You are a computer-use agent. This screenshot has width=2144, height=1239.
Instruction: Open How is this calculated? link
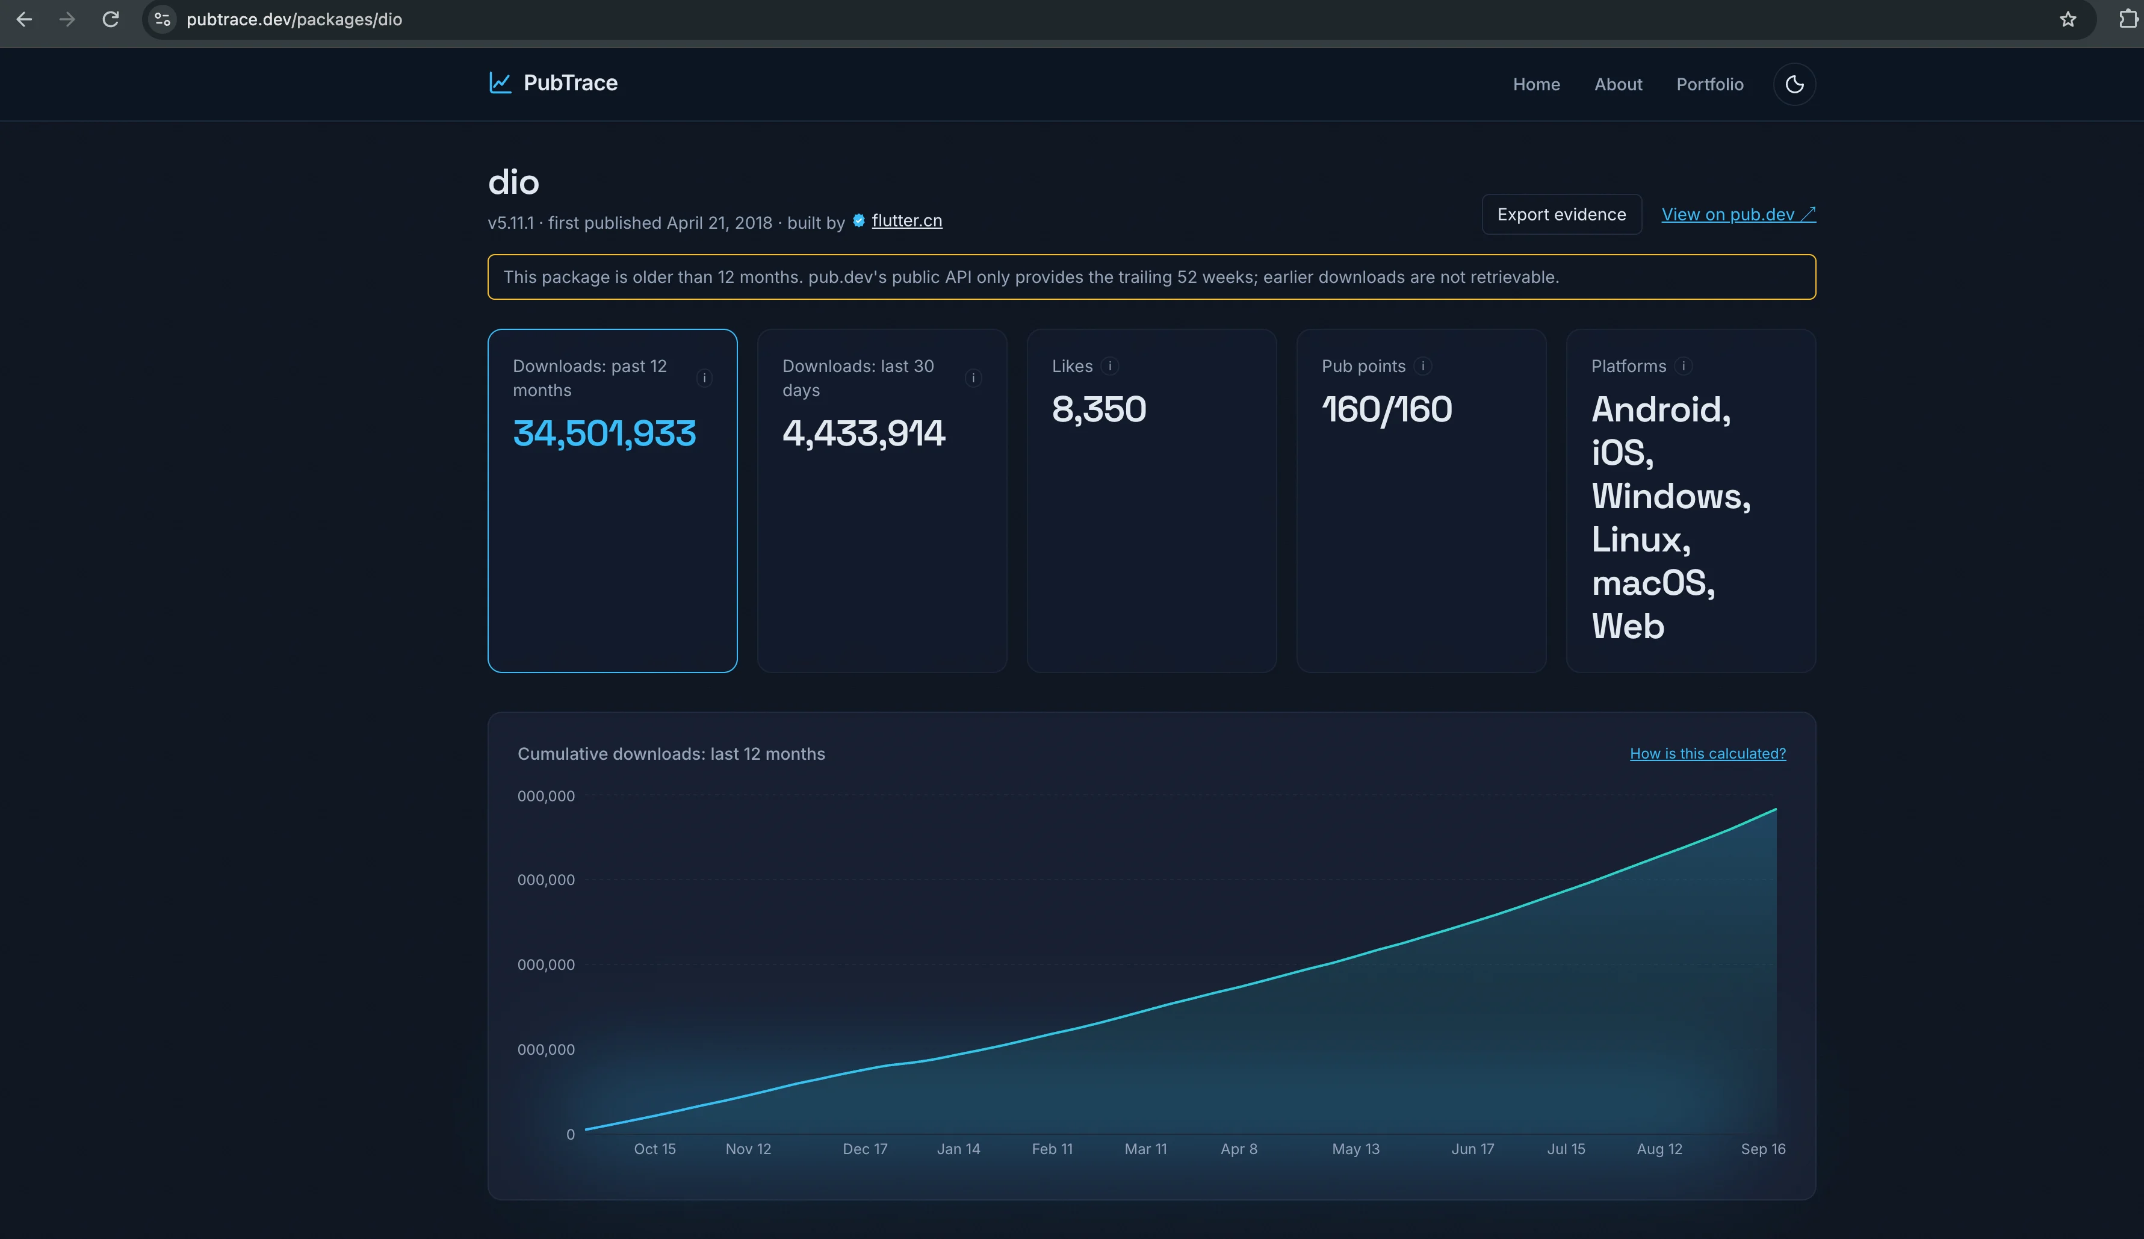click(1708, 753)
